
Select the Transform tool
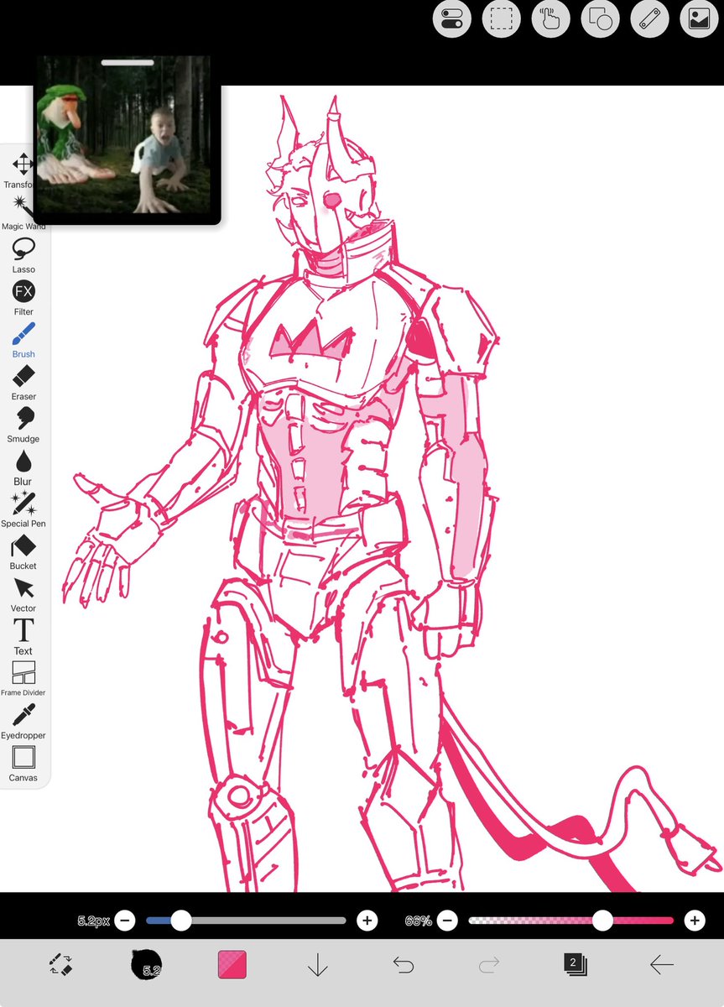click(x=22, y=170)
